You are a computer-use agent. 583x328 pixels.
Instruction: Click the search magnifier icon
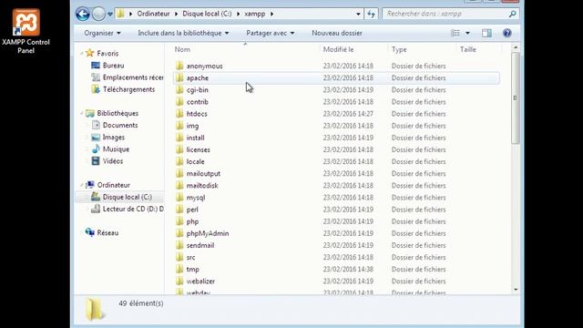click(x=512, y=14)
